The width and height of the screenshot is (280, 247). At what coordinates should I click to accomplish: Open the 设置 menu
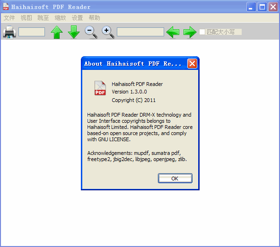pyautogui.click(x=77, y=18)
